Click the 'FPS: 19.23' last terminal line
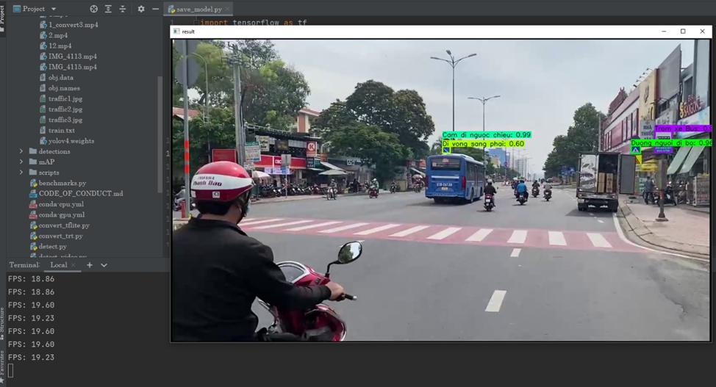 (31, 358)
